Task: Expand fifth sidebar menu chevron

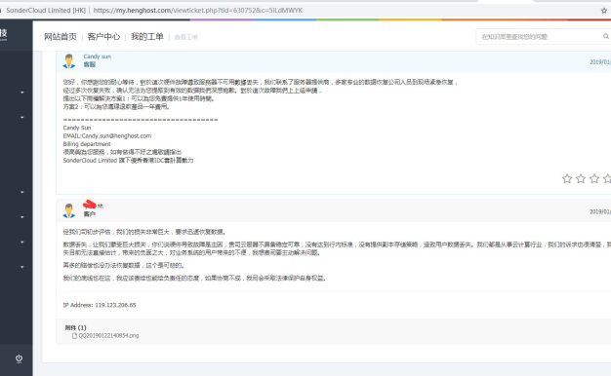Action: 21,242
